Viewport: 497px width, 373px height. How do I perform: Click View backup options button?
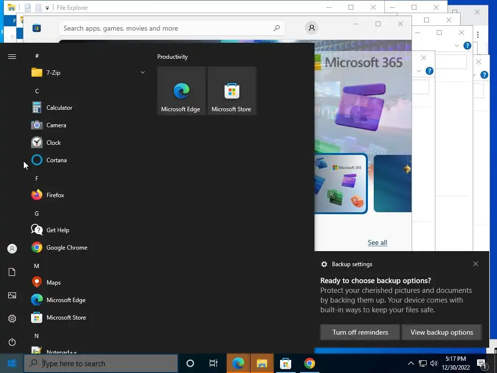442,332
